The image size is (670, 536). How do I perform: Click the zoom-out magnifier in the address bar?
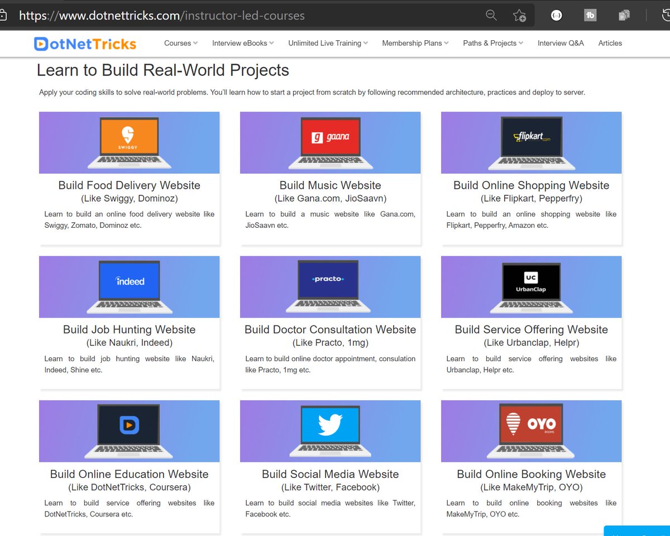tap(491, 15)
